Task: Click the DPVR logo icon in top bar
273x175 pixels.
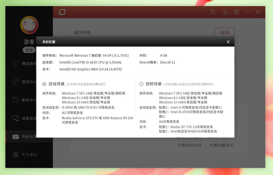Action: point(62,12)
